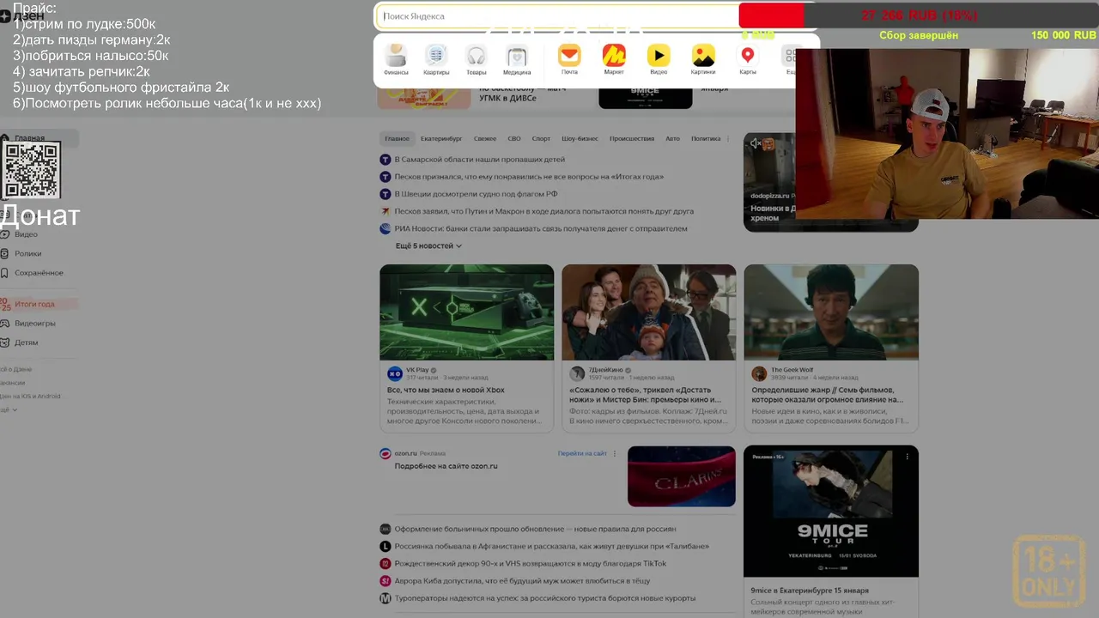This screenshot has width=1099, height=618.
Task: Select the Шоу-бизнес news tab
Action: [x=580, y=138]
